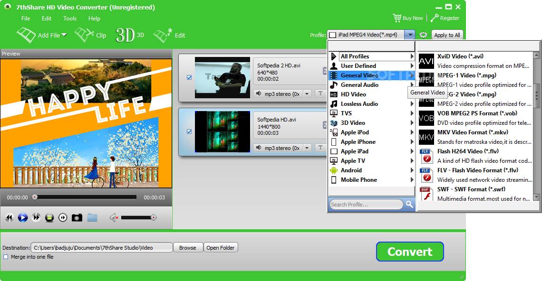Screen dimensions: 542x281
Task: Select MKV Video Format (*.mkv) profile
Action: pyautogui.click(x=475, y=137)
